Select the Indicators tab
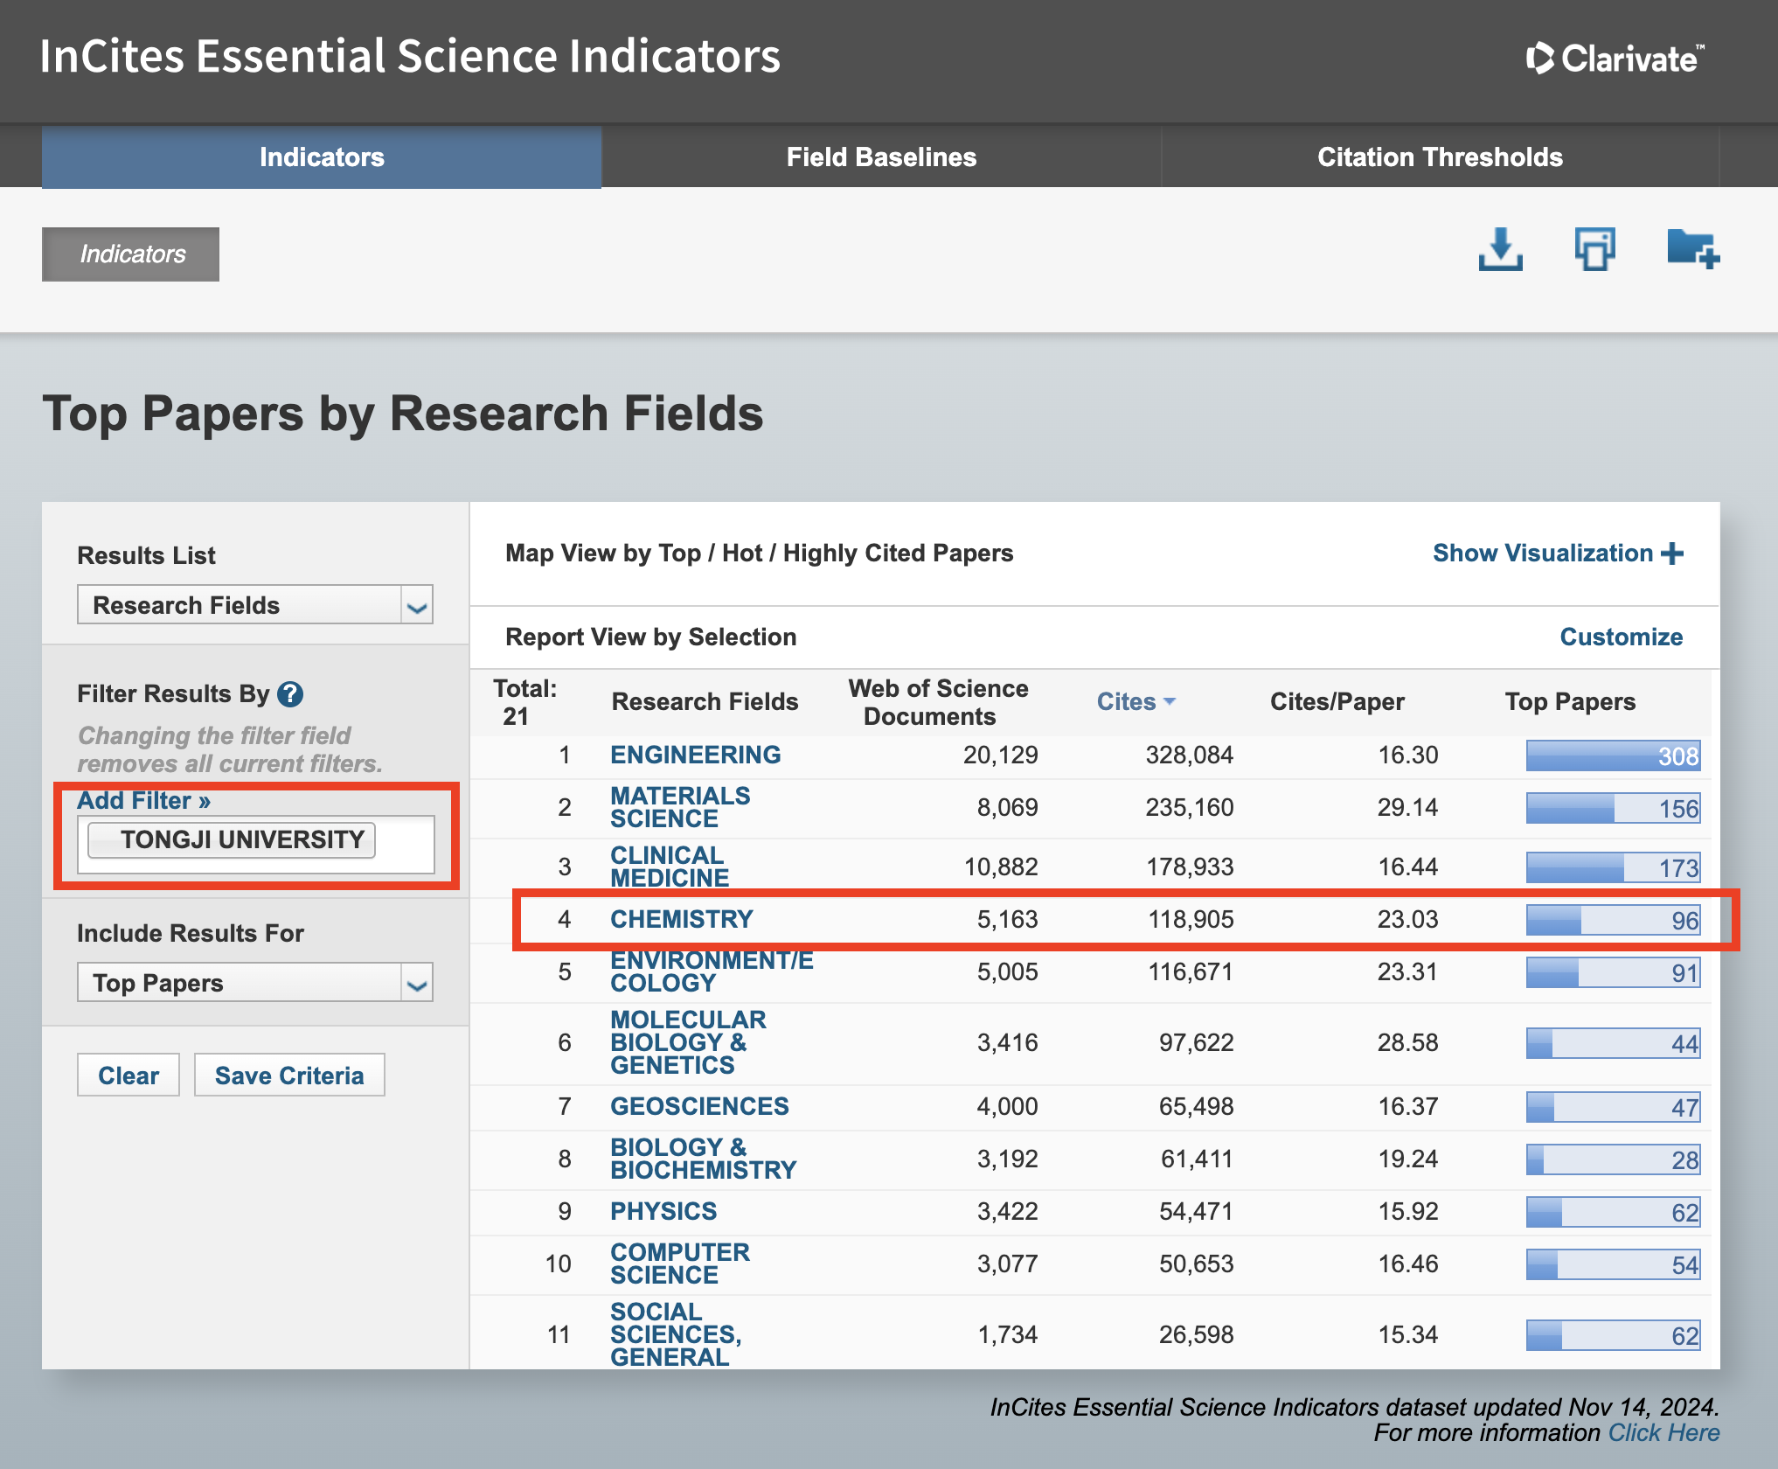Image resolution: width=1778 pixels, height=1469 pixels. (x=322, y=157)
